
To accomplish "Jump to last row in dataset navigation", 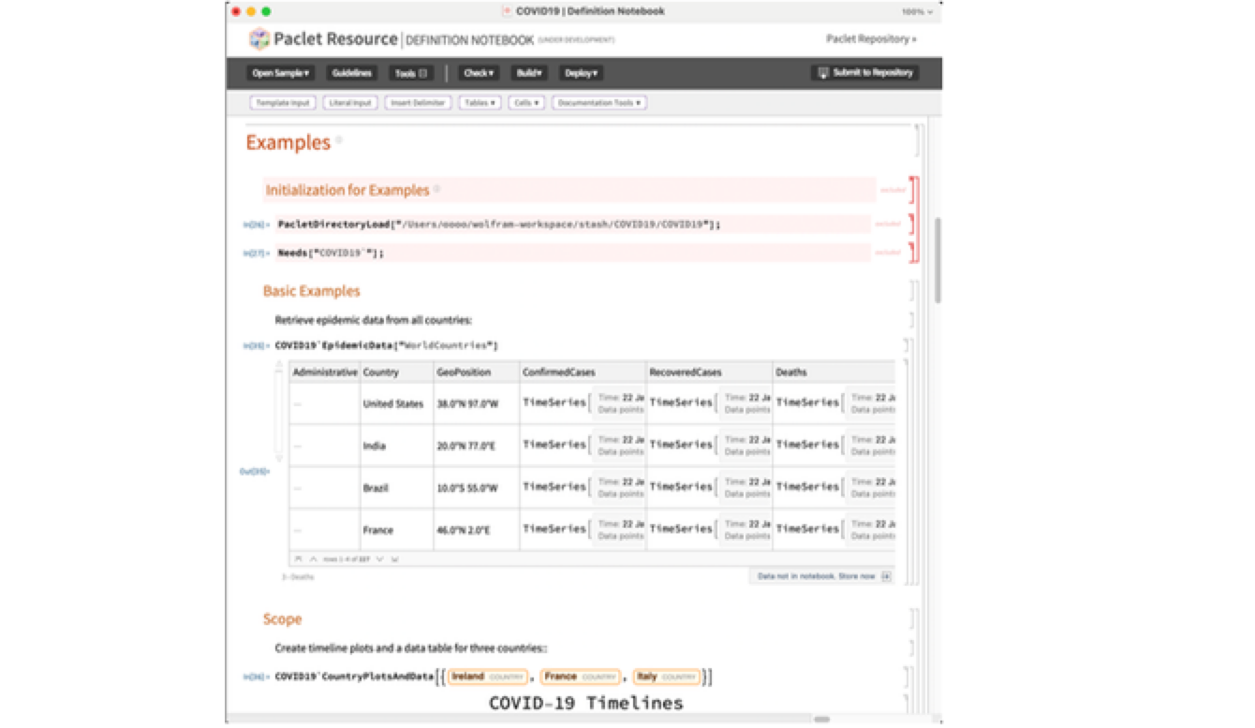I will click(394, 559).
